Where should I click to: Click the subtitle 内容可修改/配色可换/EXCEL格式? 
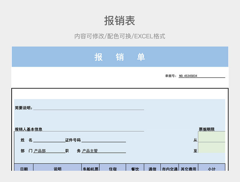120,36
